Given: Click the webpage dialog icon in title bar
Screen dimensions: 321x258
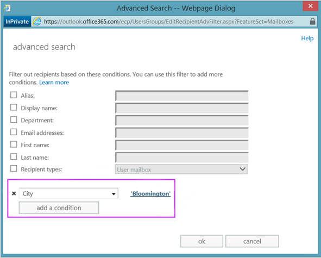Looking at the screenshot, I should [x=7, y=8].
